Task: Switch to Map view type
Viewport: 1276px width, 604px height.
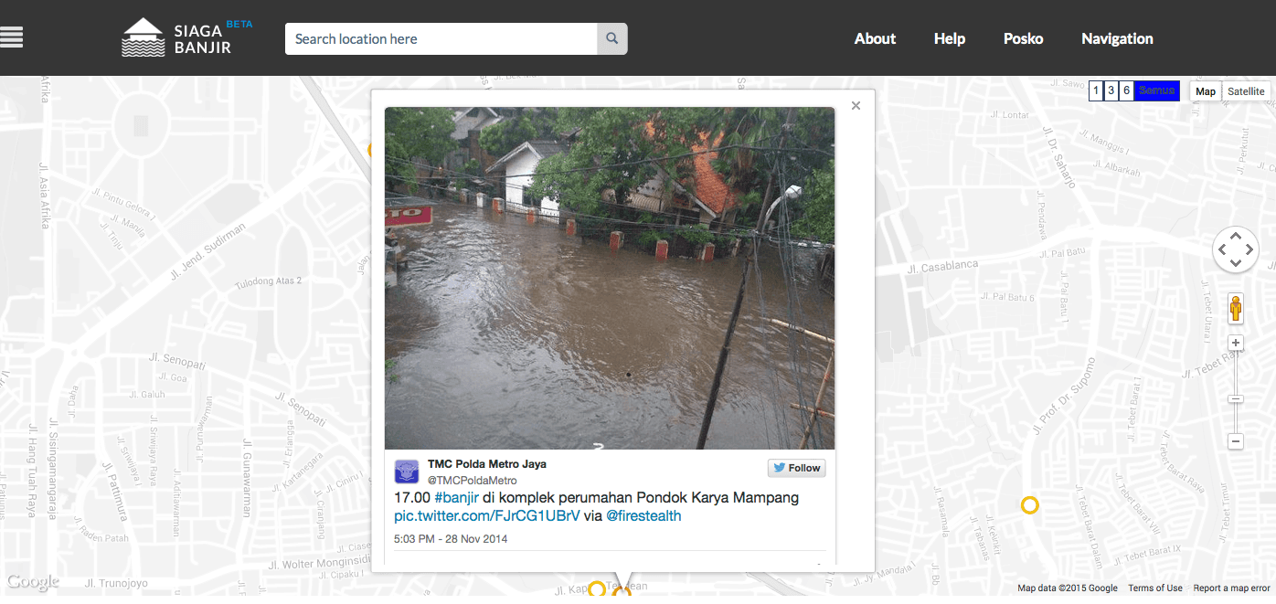Action: 1206,91
